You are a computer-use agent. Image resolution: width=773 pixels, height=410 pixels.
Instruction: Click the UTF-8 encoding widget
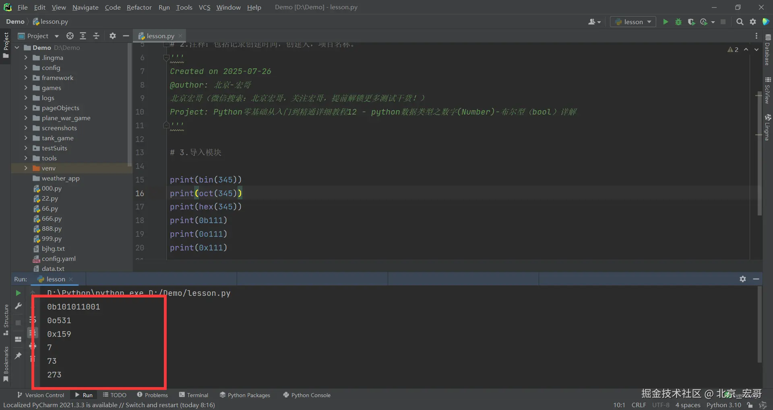(661, 405)
